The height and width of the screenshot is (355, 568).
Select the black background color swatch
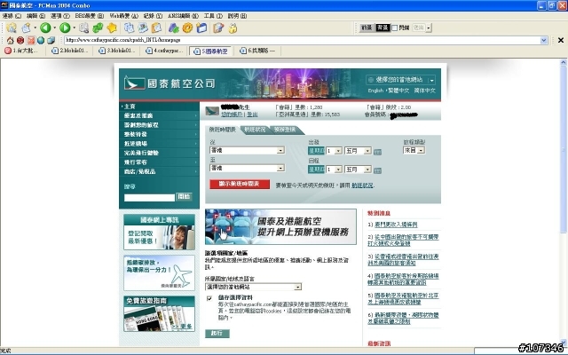(383, 28)
